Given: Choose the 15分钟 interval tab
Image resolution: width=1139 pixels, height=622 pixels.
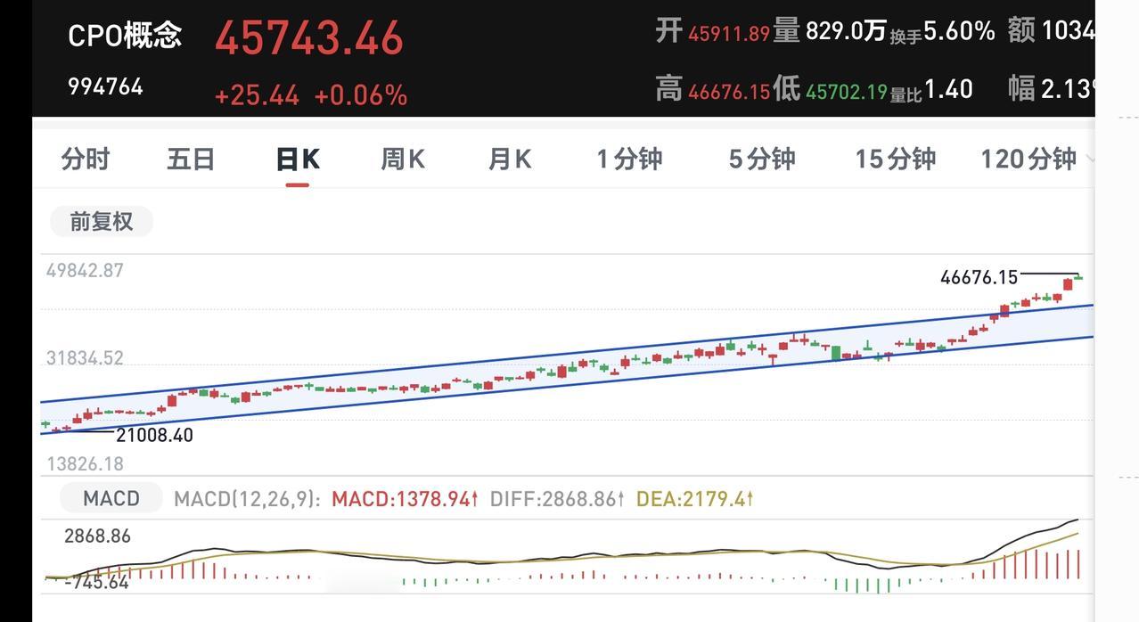Looking at the screenshot, I should [x=896, y=160].
